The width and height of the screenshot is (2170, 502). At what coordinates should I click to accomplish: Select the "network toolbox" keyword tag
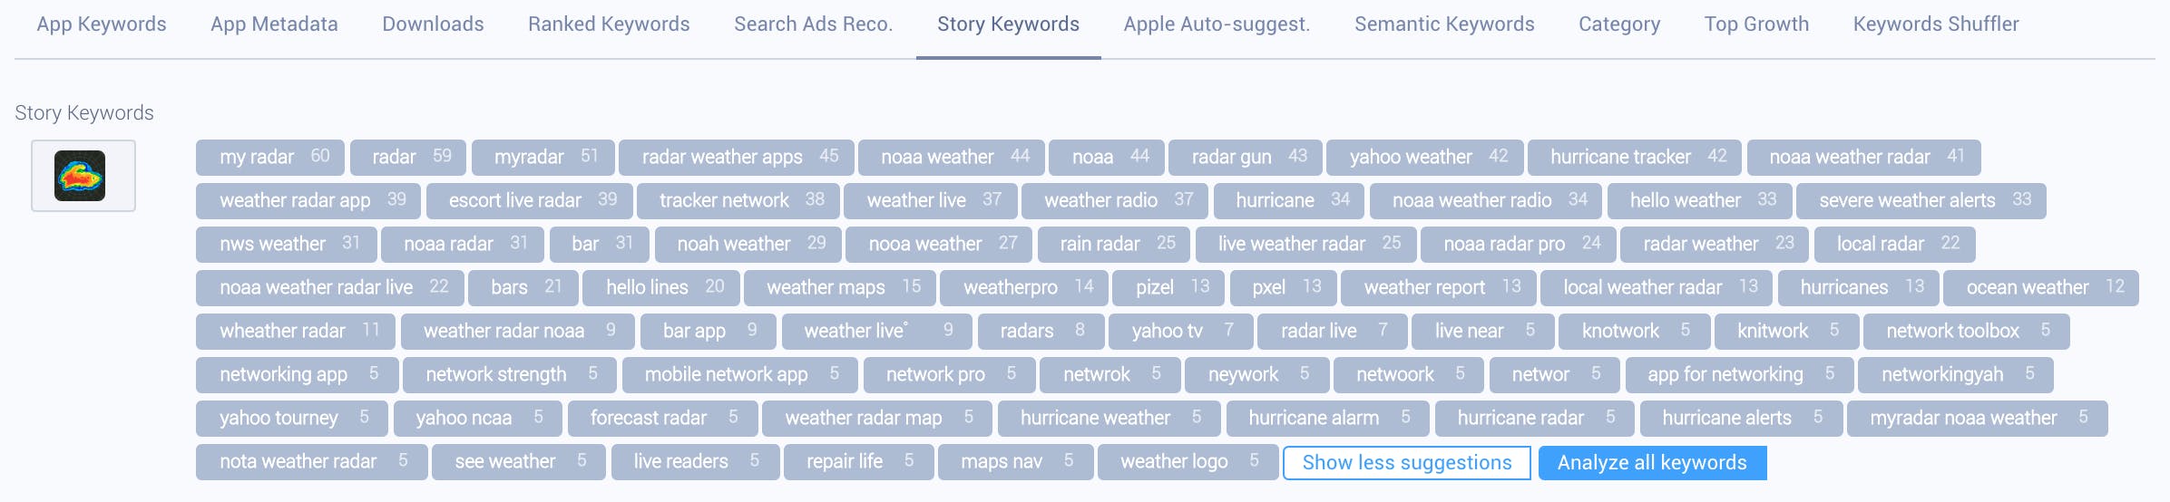coord(1965,332)
